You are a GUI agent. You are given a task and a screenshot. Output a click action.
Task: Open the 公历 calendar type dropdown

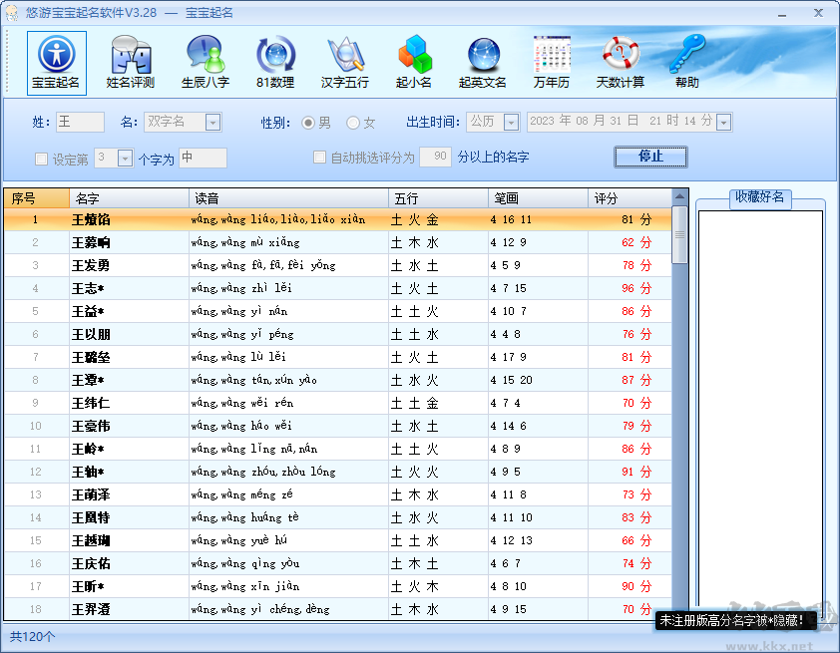tap(511, 122)
